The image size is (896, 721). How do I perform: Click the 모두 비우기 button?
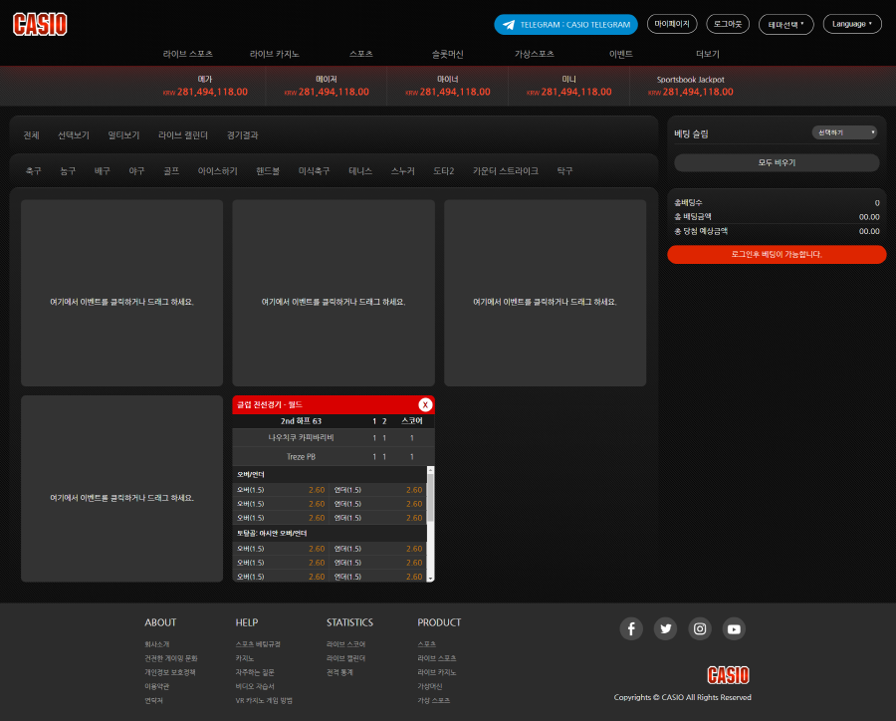point(777,162)
